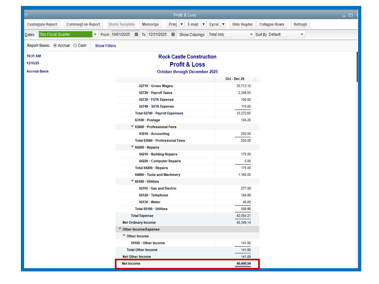The width and height of the screenshot is (379, 284).
Task: Collapse the Other Income/Expense section
Action: pyautogui.click(x=120, y=229)
